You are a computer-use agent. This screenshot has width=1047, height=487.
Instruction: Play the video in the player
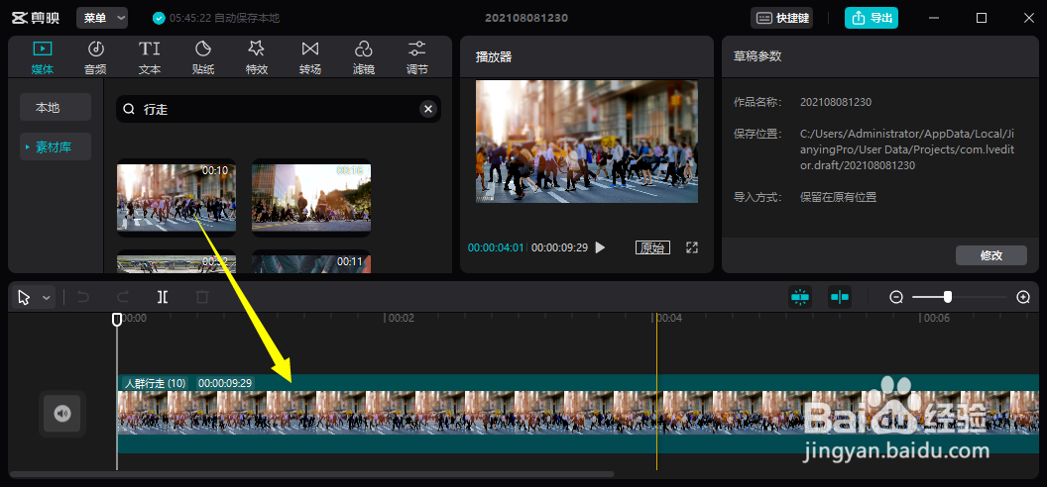600,247
